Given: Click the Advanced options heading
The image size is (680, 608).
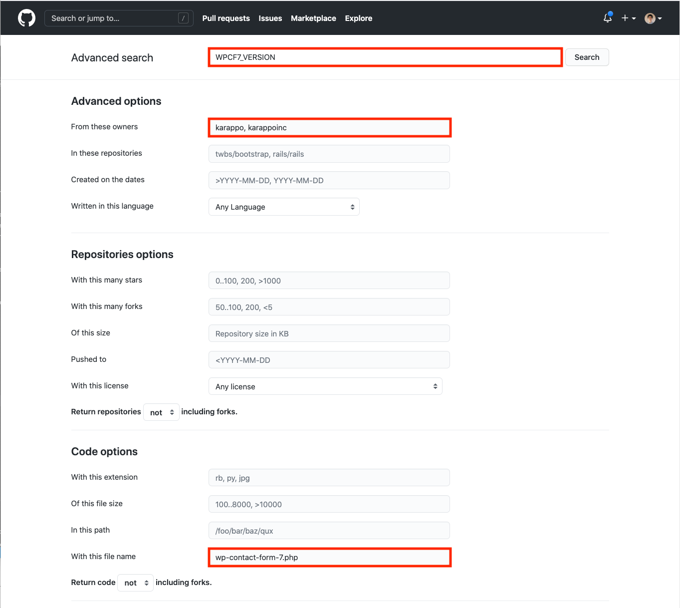Looking at the screenshot, I should pos(116,101).
